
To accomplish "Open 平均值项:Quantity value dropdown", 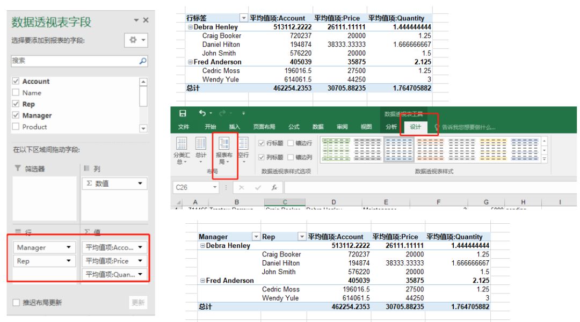I will [x=140, y=274].
